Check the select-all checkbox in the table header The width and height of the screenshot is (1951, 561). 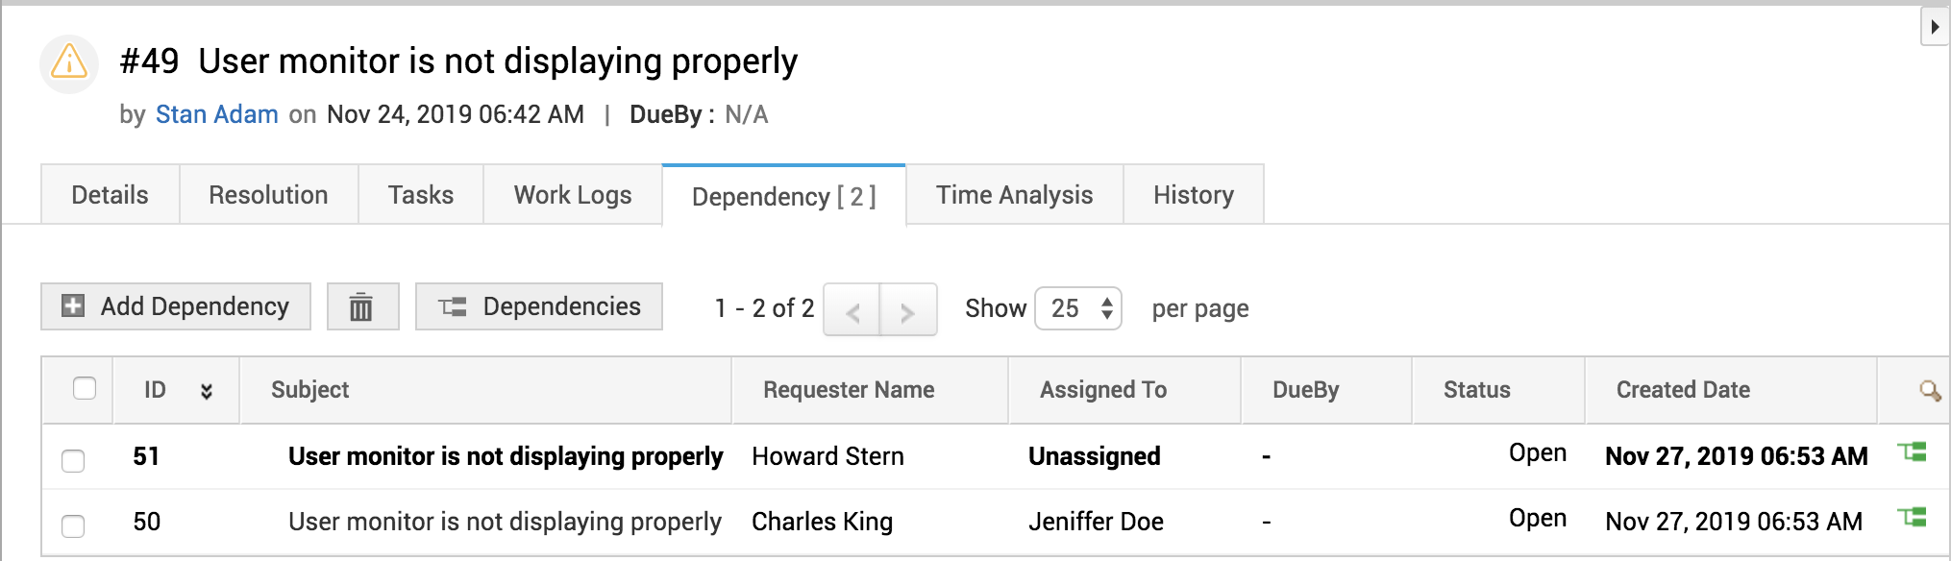point(85,388)
